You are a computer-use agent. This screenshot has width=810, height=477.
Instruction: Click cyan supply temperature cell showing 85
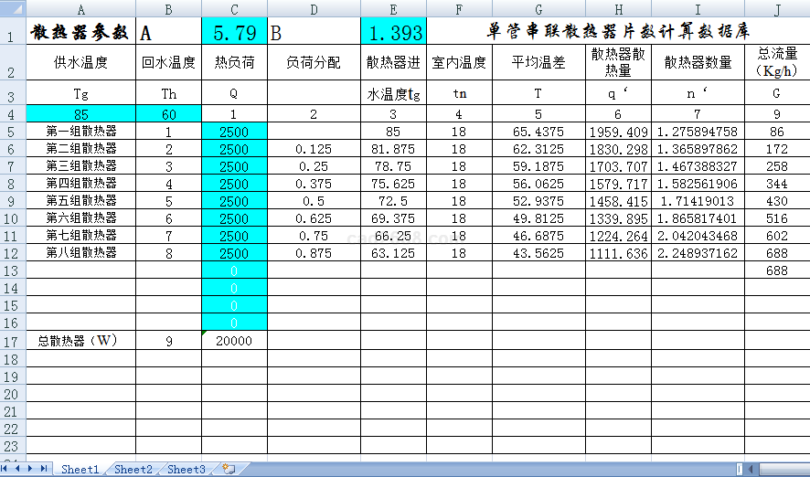pos(81,114)
